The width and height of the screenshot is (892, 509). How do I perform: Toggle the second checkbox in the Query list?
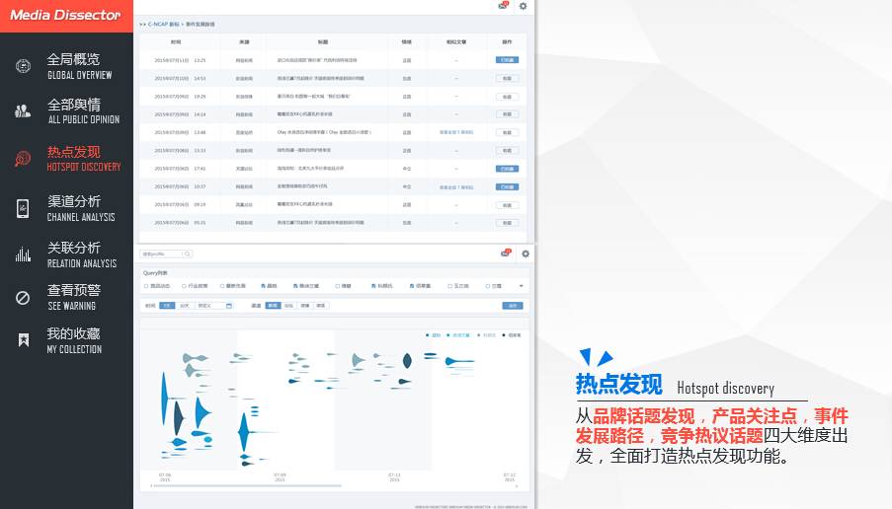coord(184,286)
